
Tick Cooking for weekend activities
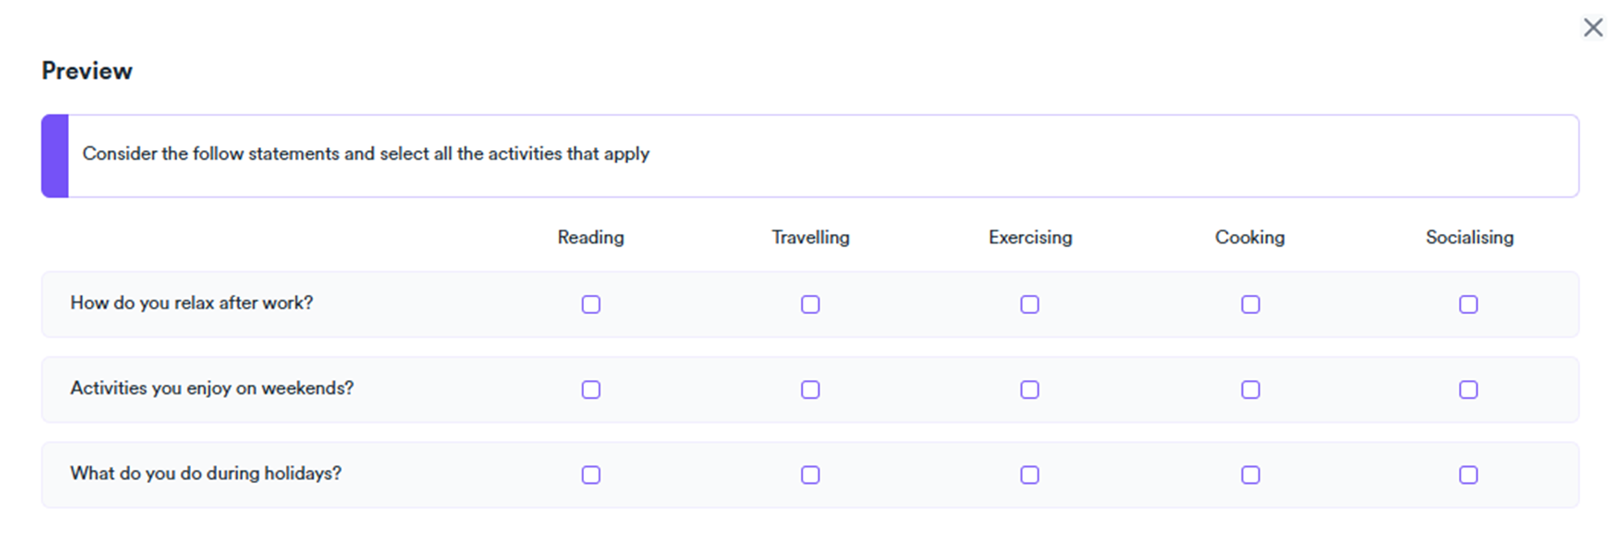1250,390
